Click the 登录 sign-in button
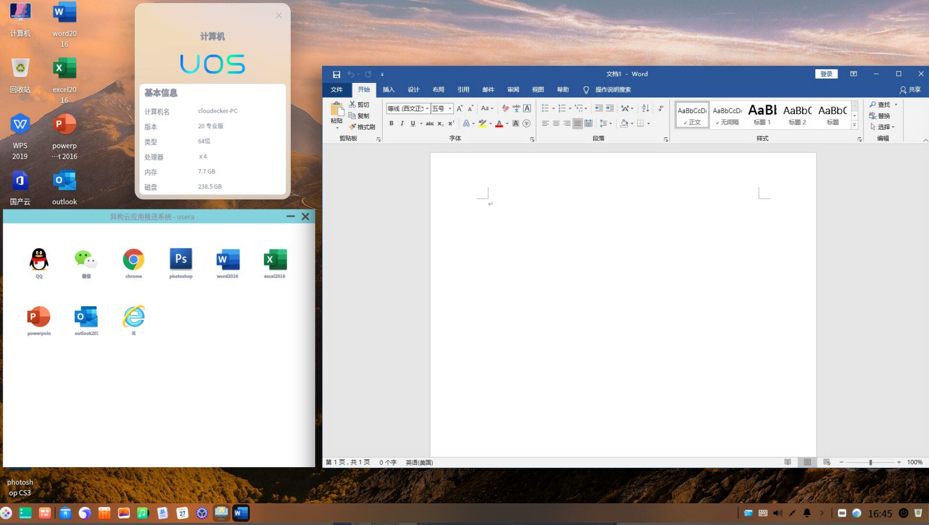Screen dimensions: 929x525 coord(826,74)
